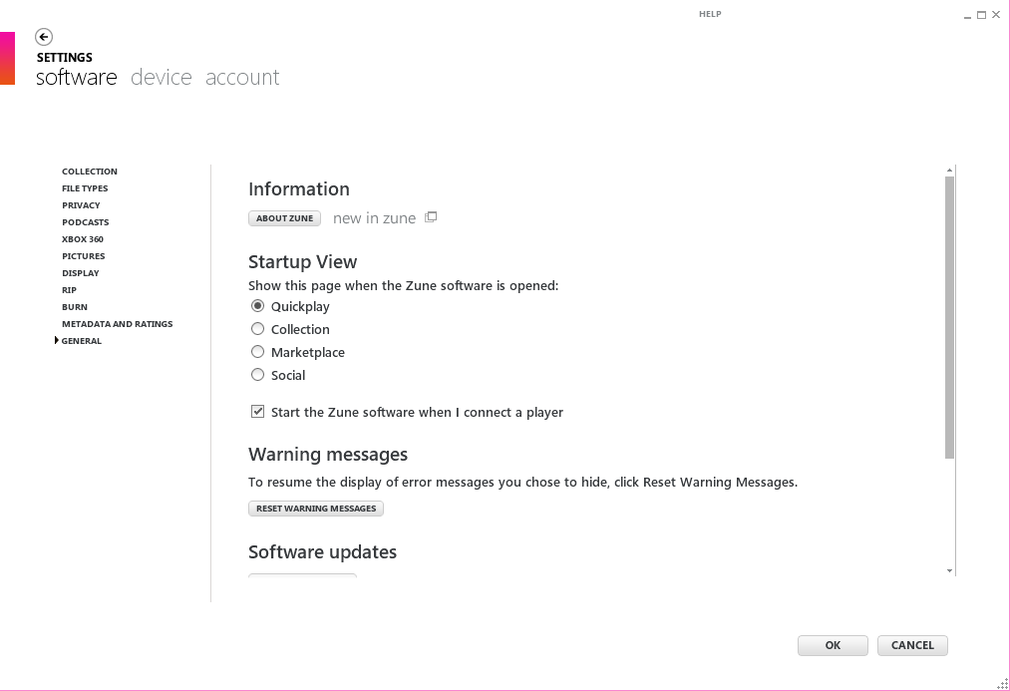This screenshot has height=691, width=1010.
Task: Go to the Podcasts settings section
Action: point(86,222)
